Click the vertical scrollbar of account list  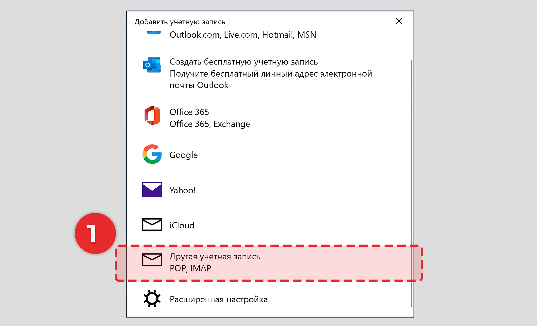[x=411, y=183]
